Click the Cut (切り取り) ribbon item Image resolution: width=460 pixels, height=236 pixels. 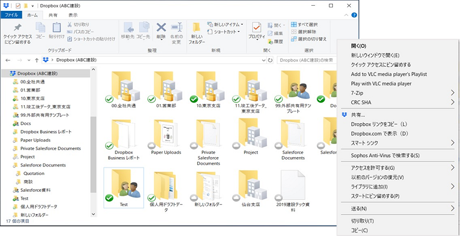[x=78, y=25]
